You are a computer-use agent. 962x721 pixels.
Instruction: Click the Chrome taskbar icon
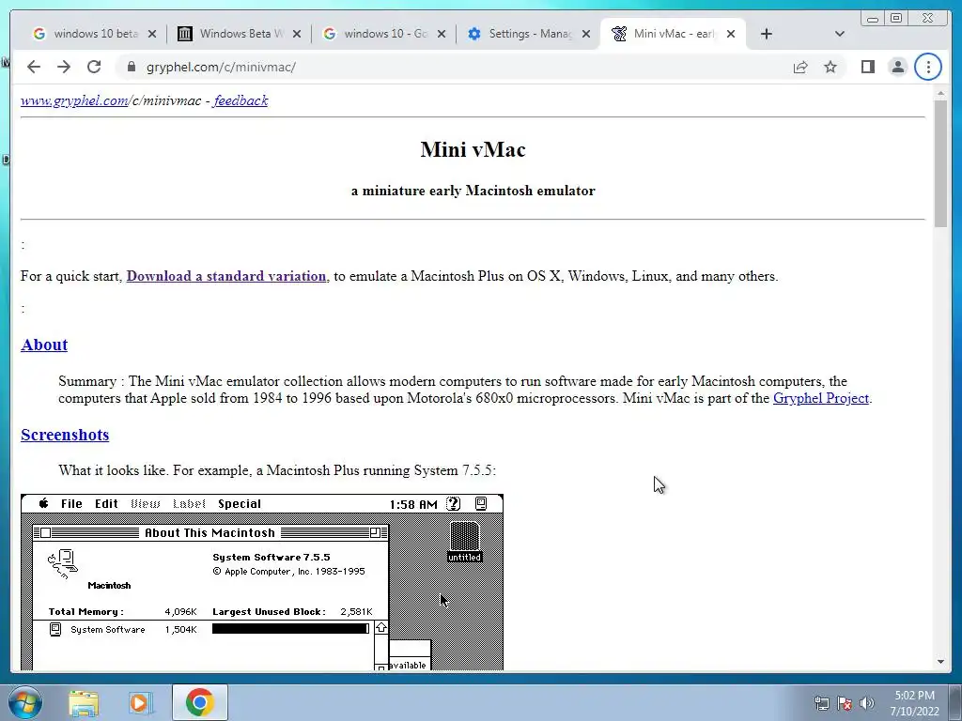(x=199, y=702)
